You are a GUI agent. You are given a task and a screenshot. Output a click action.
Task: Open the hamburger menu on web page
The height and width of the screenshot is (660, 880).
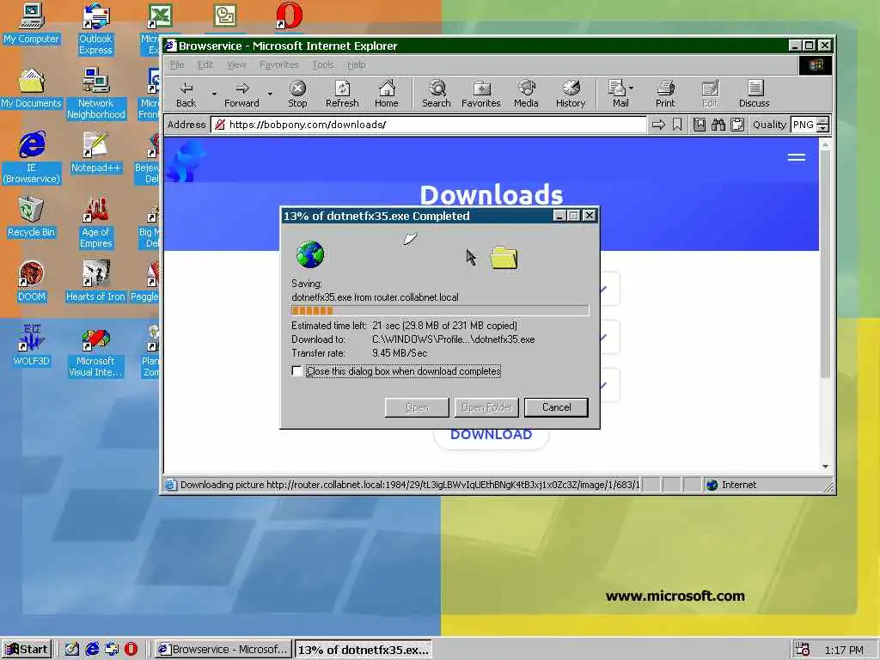point(797,157)
